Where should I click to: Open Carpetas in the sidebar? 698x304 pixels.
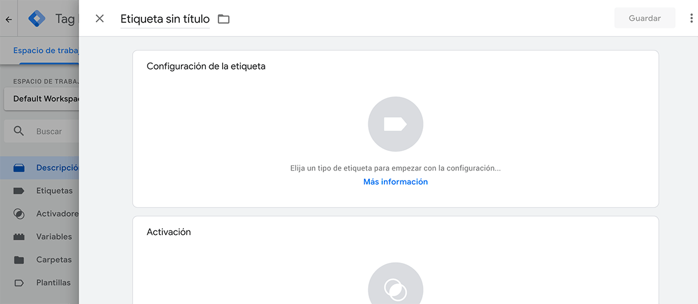click(x=40, y=259)
